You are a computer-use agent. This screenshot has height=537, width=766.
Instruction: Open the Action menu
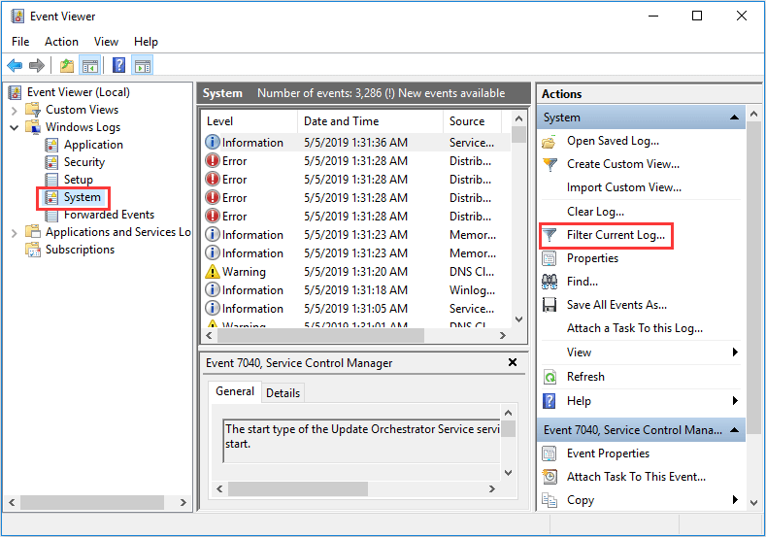[x=61, y=42]
